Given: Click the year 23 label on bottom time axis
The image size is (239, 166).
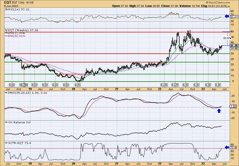Looking at the screenshot, I should 203,164.
